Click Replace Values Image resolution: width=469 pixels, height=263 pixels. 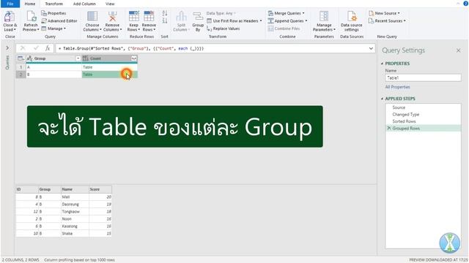click(223, 28)
